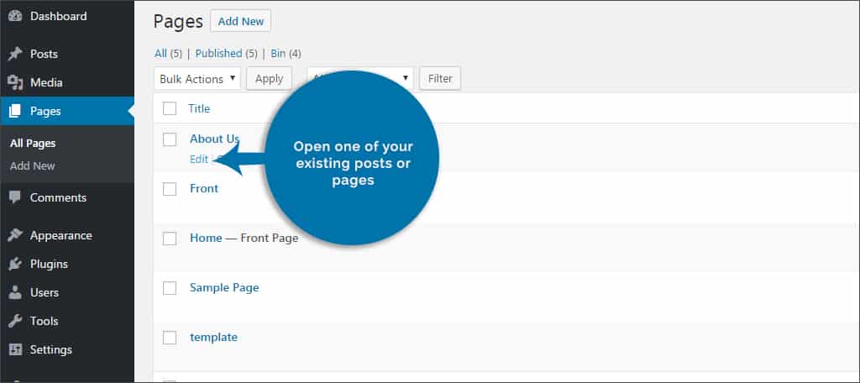860x383 pixels.
Task: Check the Sample Page checkbox
Action: (170, 288)
